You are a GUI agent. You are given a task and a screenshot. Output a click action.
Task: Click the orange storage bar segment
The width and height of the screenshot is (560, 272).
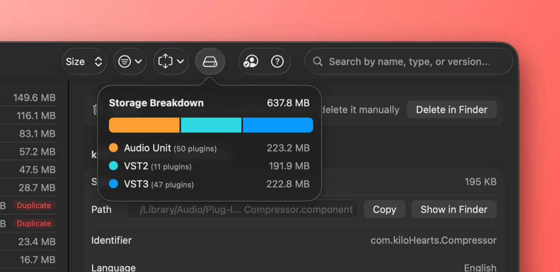pyautogui.click(x=144, y=125)
